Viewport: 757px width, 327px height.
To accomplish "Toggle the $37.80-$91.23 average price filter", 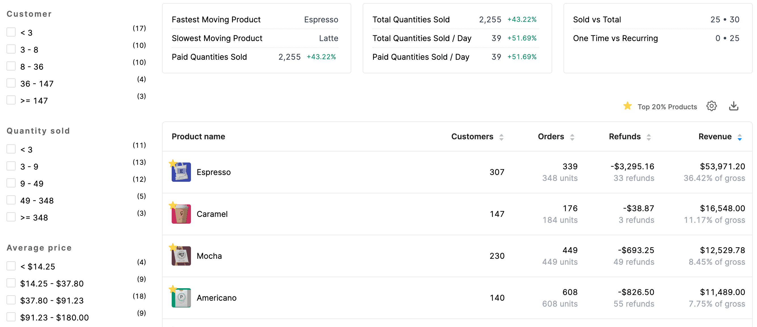I will [11, 300].
